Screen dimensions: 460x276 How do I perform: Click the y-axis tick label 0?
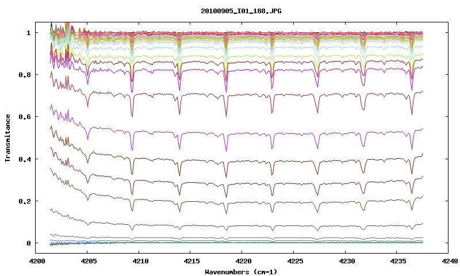tap(28, 243)
